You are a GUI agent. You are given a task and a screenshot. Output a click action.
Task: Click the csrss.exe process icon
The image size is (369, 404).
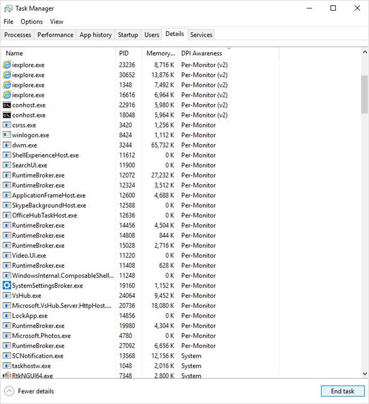coord(7,125)
